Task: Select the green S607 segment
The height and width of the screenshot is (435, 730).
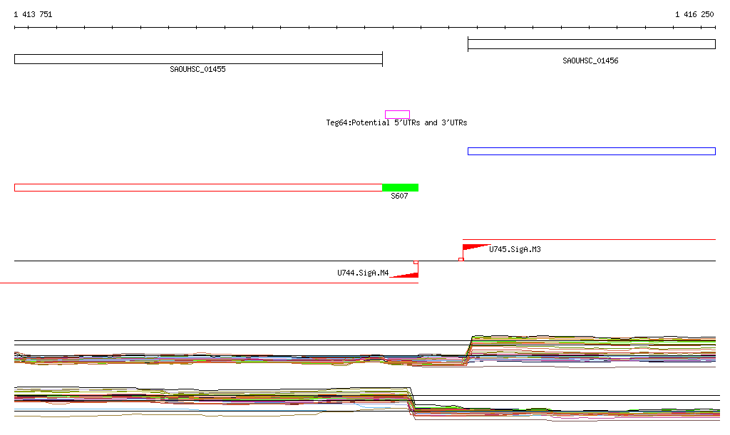Action: pos(400,188)
